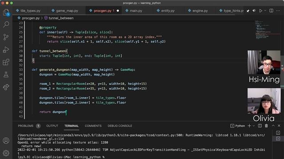Open the Search view in activity bar
Screen dimensions: 284x159
click(6, 24)
